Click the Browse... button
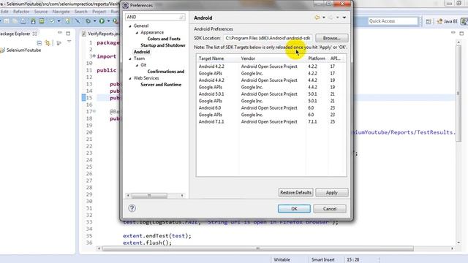The image size is (468, 263). click(331, 38)
